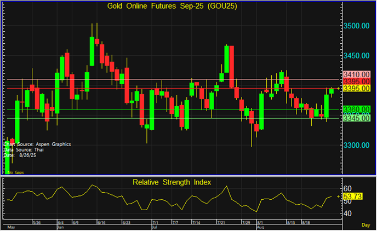Click the 6/16 date tick
The height and width of the screenshot is (231, 377).
[100, 222]
